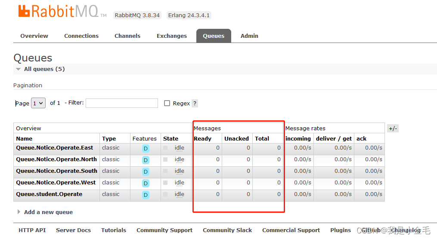The image size is (437, 239).
Task: Click the state indicator square for Queue.Notice.Operate.South
Action: point(166,171)
